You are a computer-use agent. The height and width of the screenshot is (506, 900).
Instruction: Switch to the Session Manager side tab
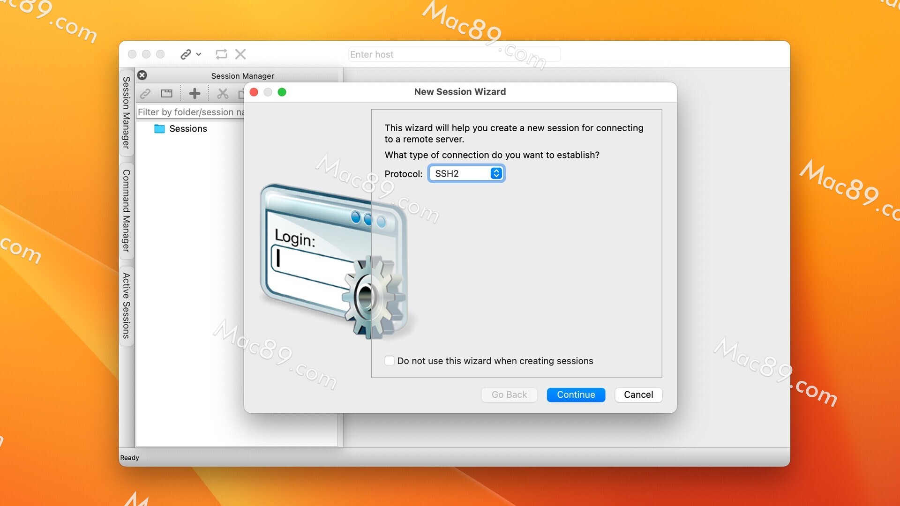click(x=126, y=112)
